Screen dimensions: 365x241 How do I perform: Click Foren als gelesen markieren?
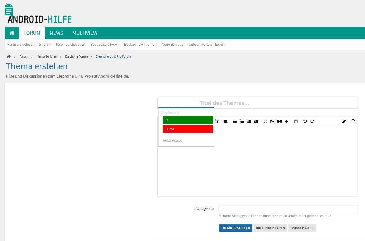click(29, 45)
